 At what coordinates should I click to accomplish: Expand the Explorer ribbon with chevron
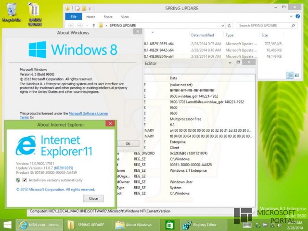(291, 16)
